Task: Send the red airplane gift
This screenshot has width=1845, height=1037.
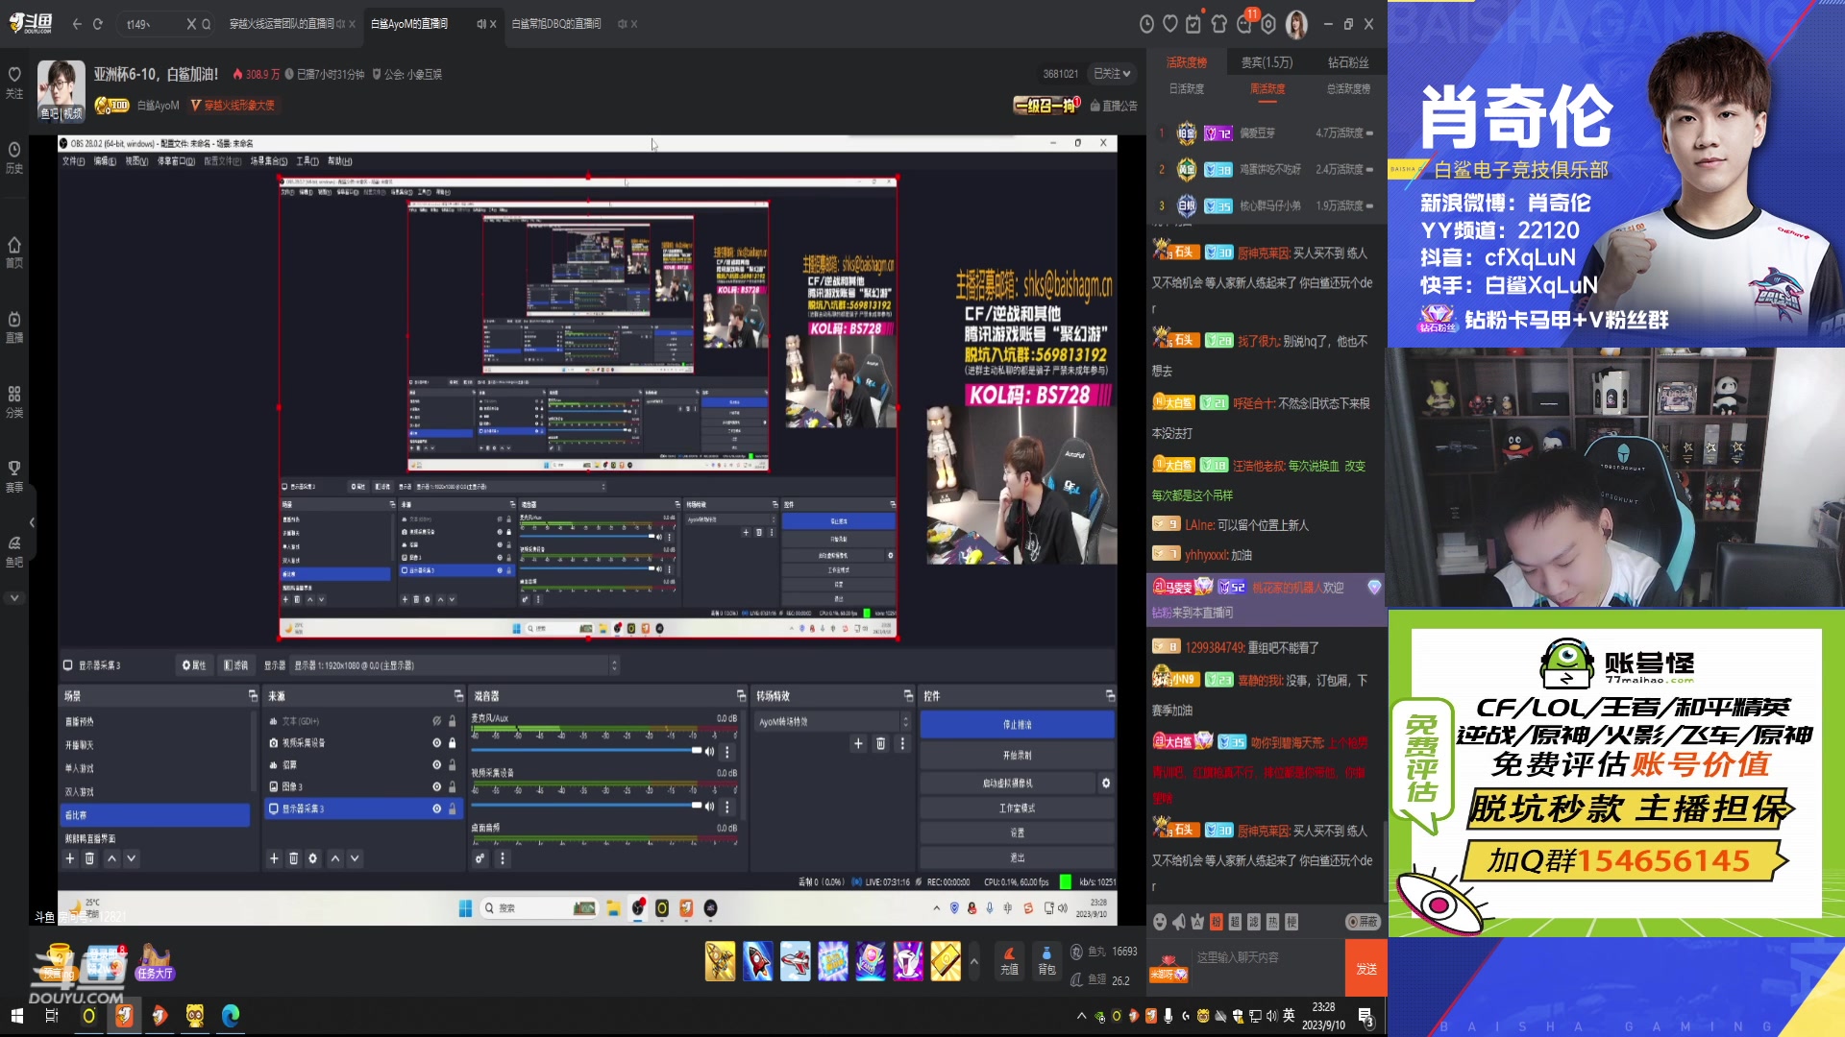Action: (x=795, y=961)
